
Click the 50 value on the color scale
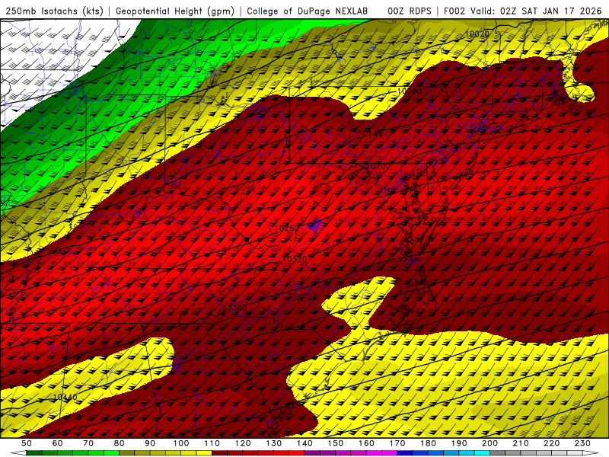[27, 443]
